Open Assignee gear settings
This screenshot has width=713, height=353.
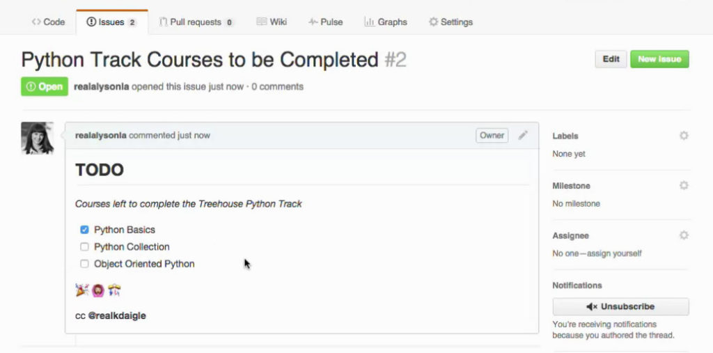point(684,235)
